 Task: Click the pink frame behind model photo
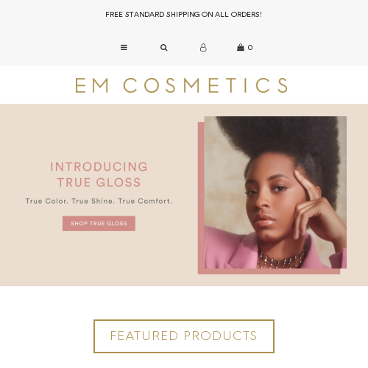(201, 198)
